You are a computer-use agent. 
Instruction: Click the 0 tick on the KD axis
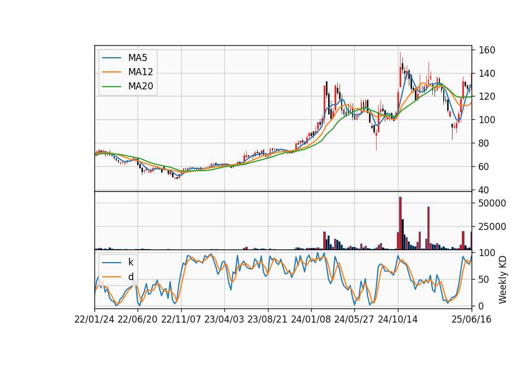tap(481, 306)
